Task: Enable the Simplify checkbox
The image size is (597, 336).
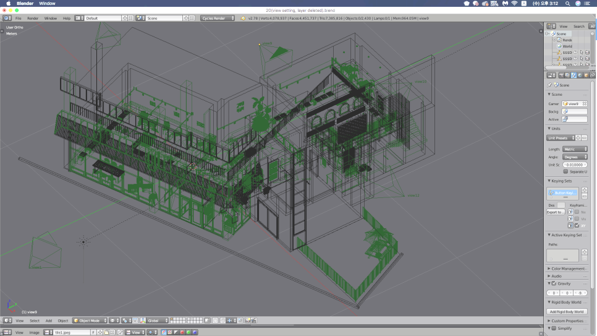Action: pos(554,329)
